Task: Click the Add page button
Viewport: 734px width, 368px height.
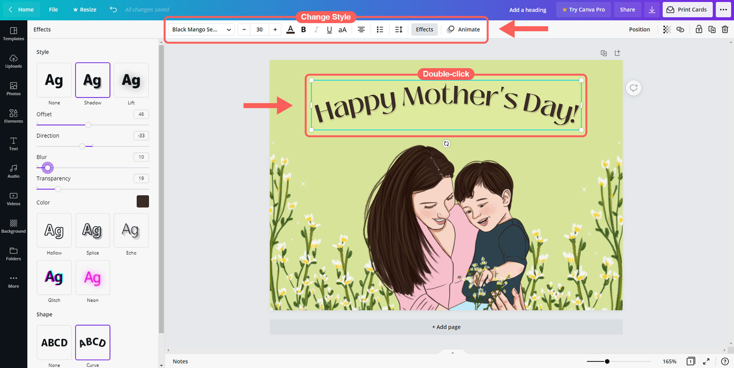Action: pyautogui.click(x=446, y=327)
